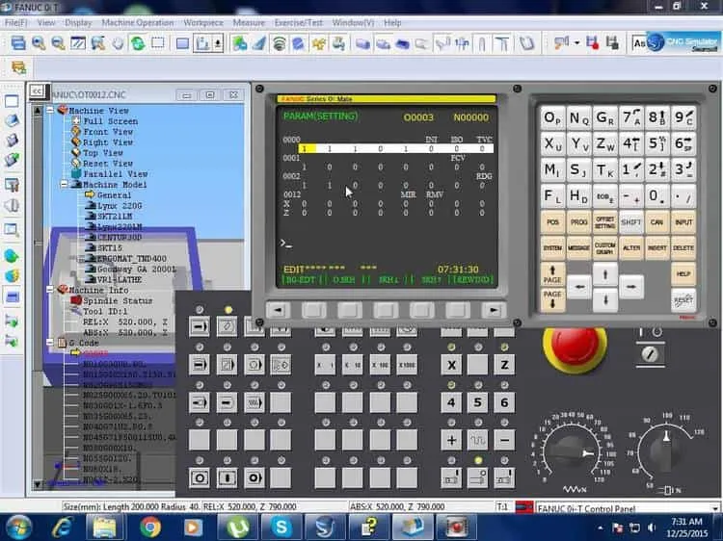Screen dimensions: 723x541
Task: Open Google Chrome from the taskbar
Action: [150, 528]
